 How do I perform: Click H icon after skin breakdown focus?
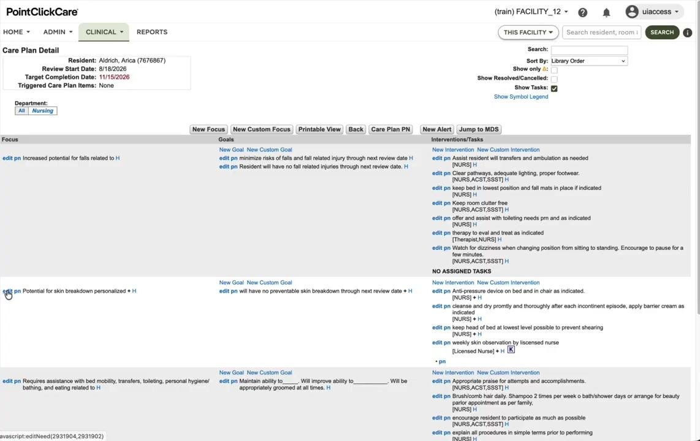[134, 291]
